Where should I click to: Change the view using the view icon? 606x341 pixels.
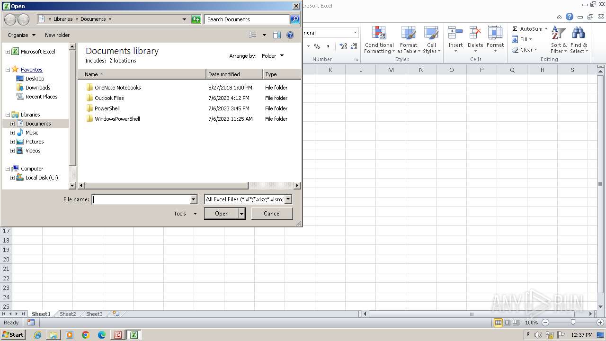[253, 35]
